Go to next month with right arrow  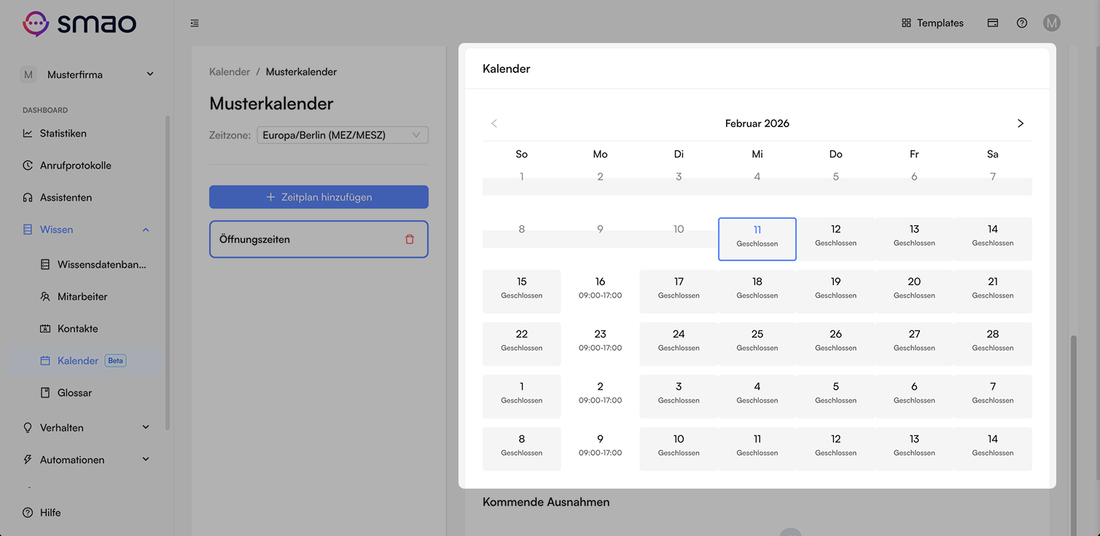pyautogui.click(x=1021, y=123)
